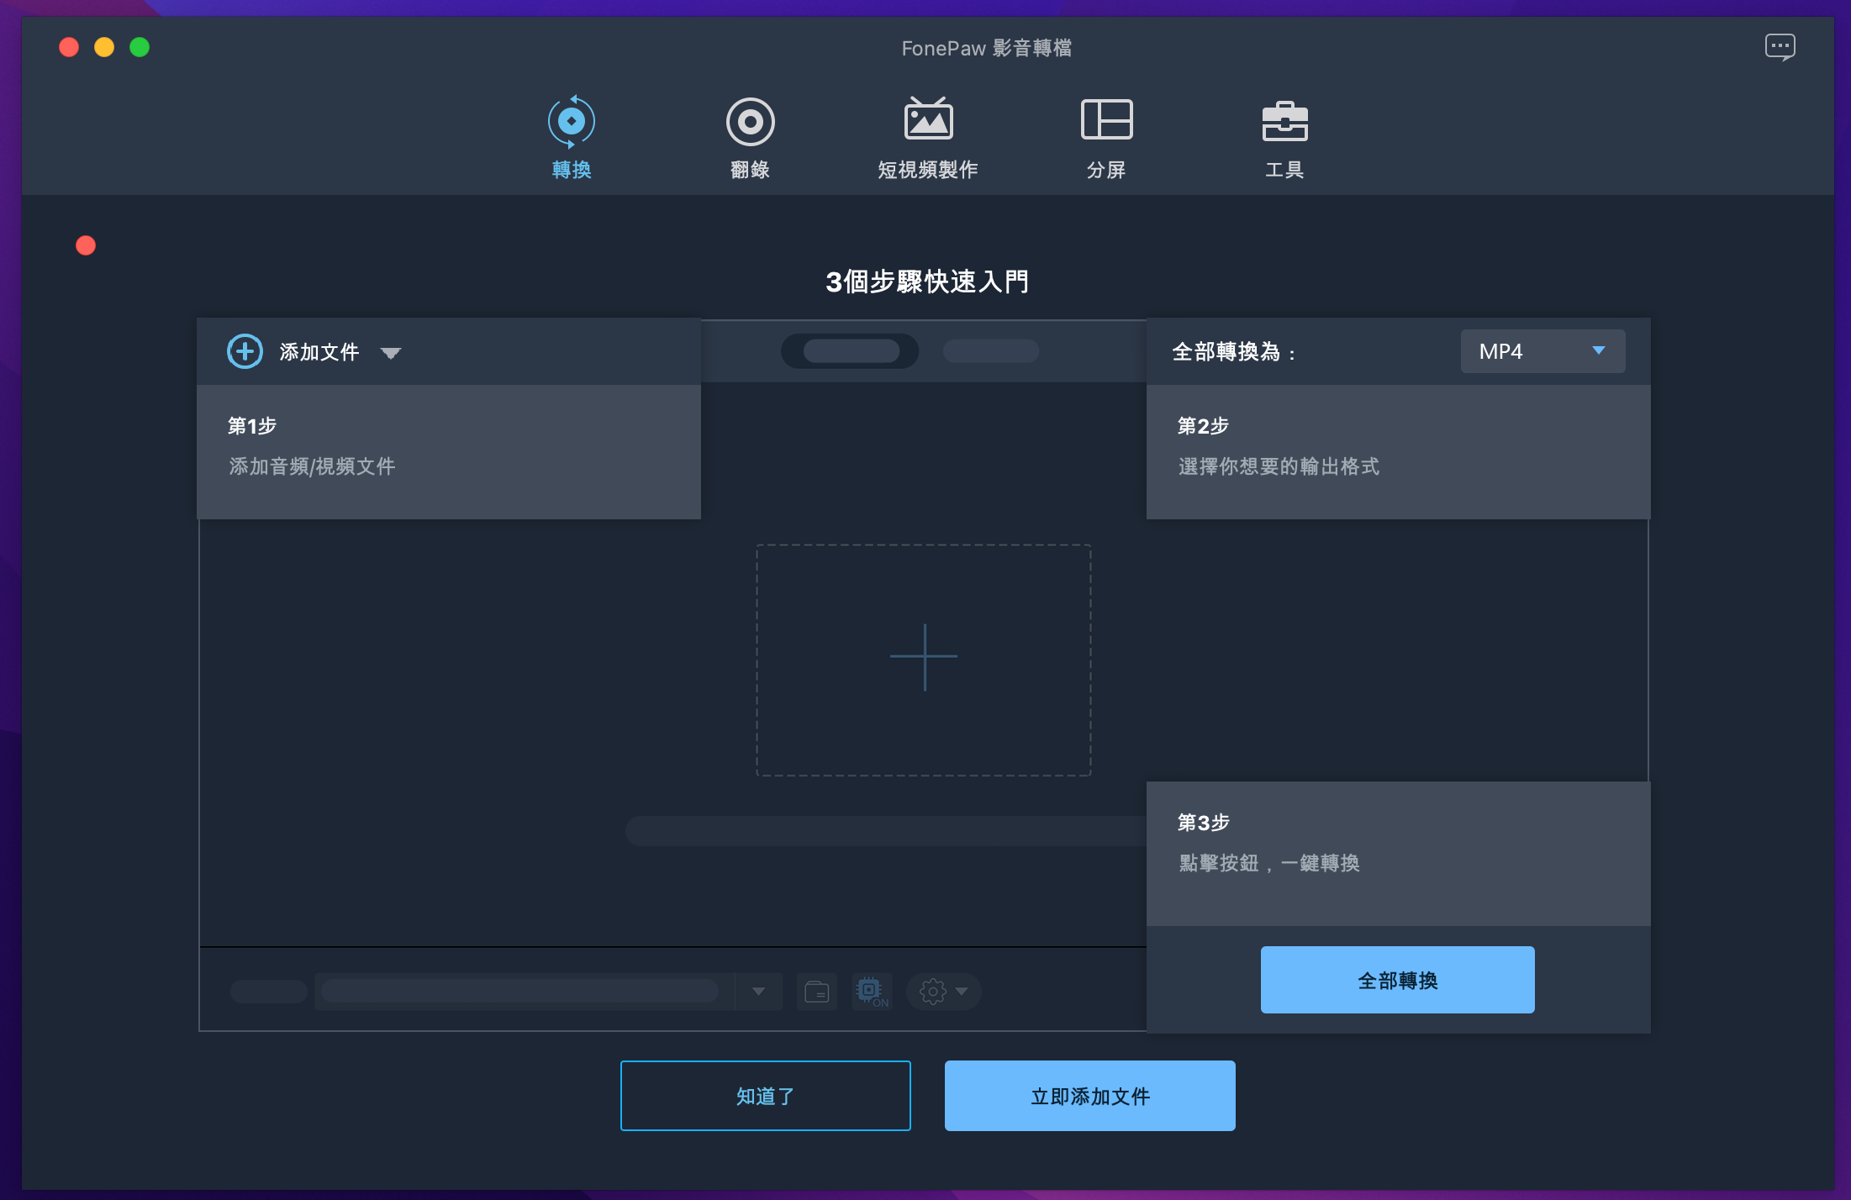Screen dimensions: 1851x1200
Task: Open the 短視頻製作 video maker icon
Action: (x=927, y=121)
